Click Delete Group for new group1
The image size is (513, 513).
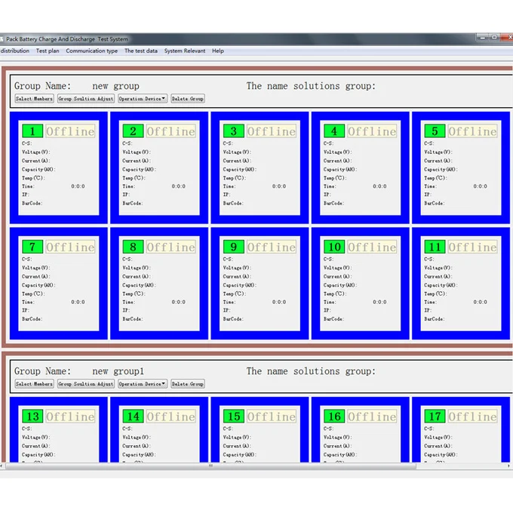(187, 384)
